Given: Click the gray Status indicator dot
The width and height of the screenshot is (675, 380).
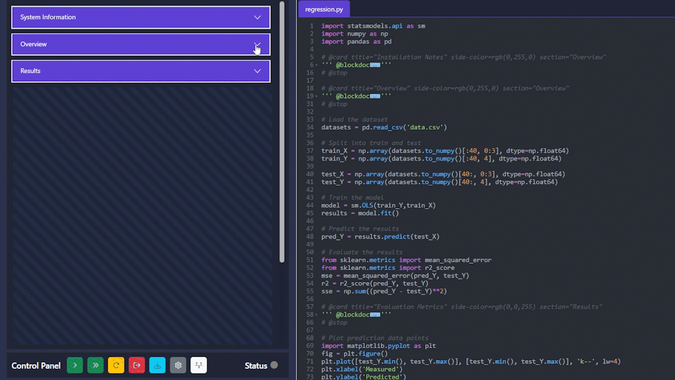Looking at the screenshot, I should (x=274, y=365).
